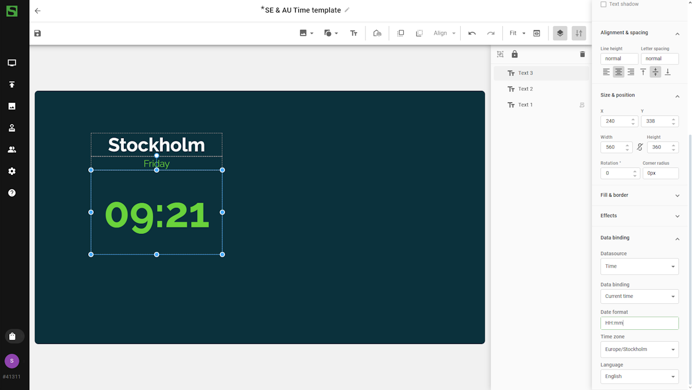693x390 pixels.
Task: Click the Date format input field
Action: coord(639,323)
